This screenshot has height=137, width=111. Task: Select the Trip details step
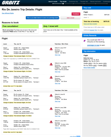click(x=63, y=1)
